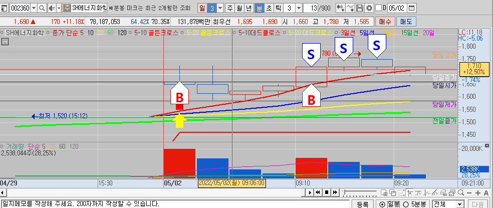Click the 다음 next button
The height and width of the screenshot is (208, 493).
click(478, 204)
